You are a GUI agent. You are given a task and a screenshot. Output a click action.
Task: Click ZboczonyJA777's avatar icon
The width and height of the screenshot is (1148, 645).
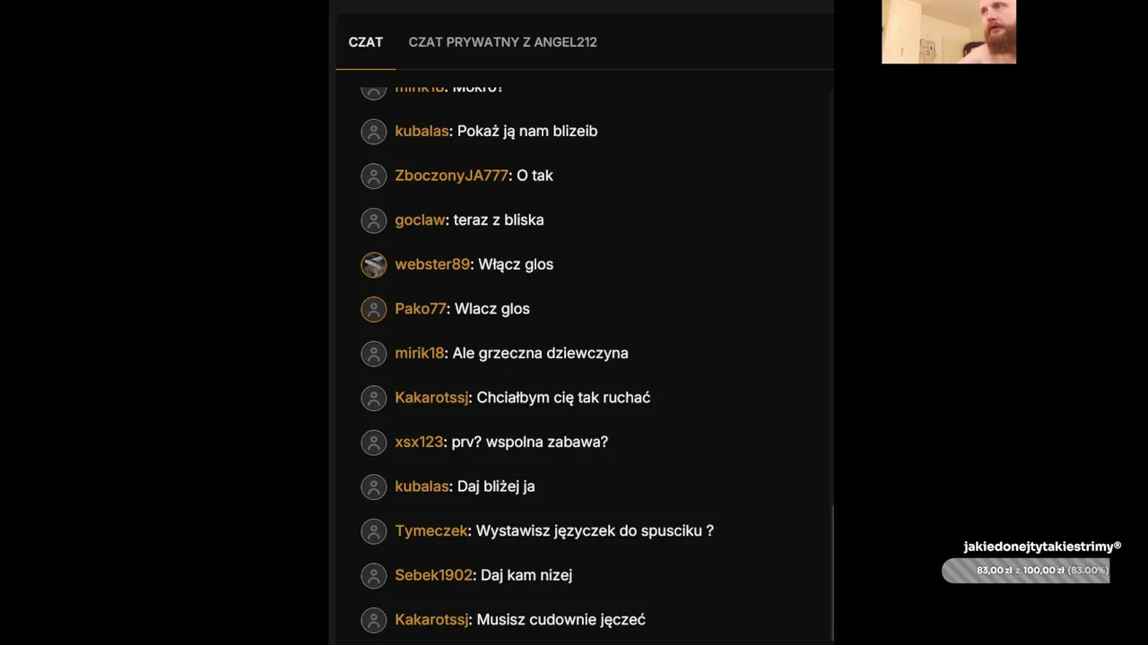tap(373, 176)
